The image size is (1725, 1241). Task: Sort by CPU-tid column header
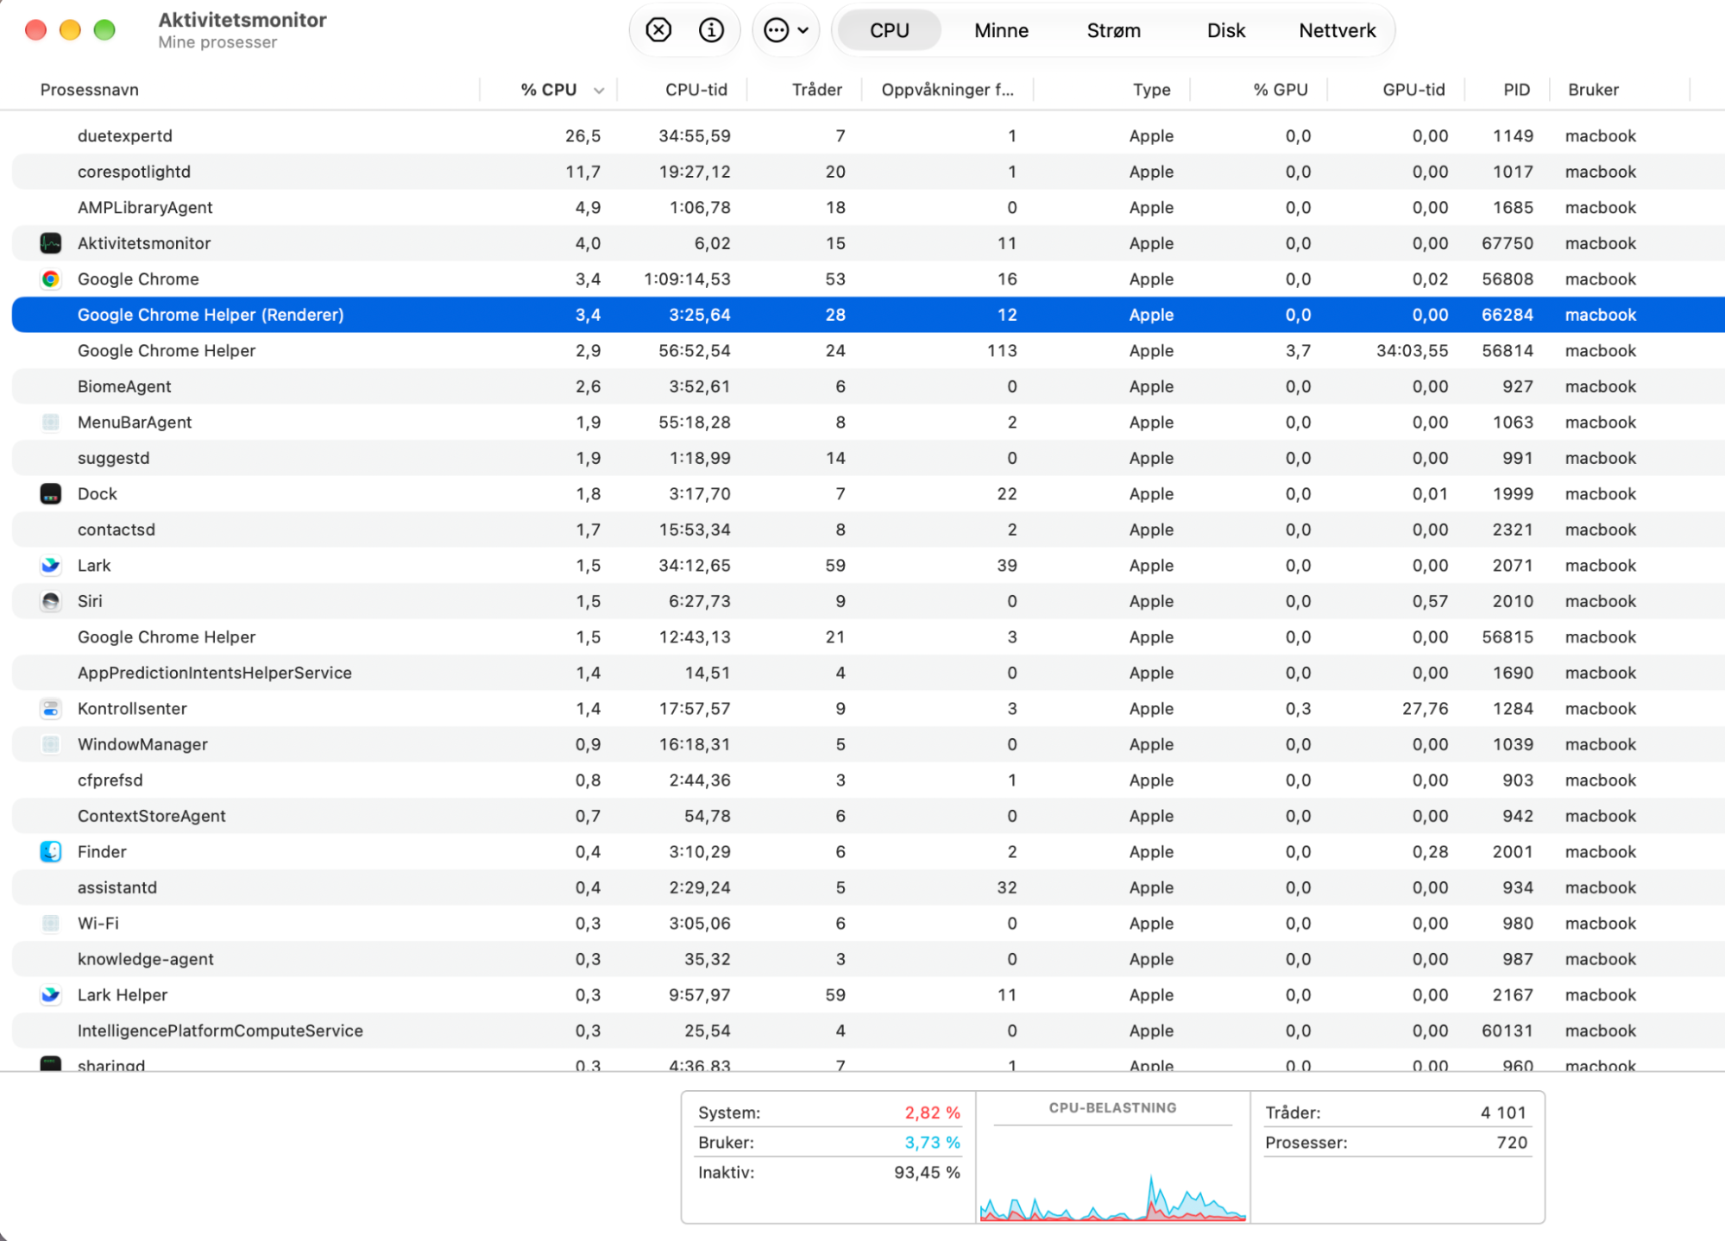pos(696,90)
